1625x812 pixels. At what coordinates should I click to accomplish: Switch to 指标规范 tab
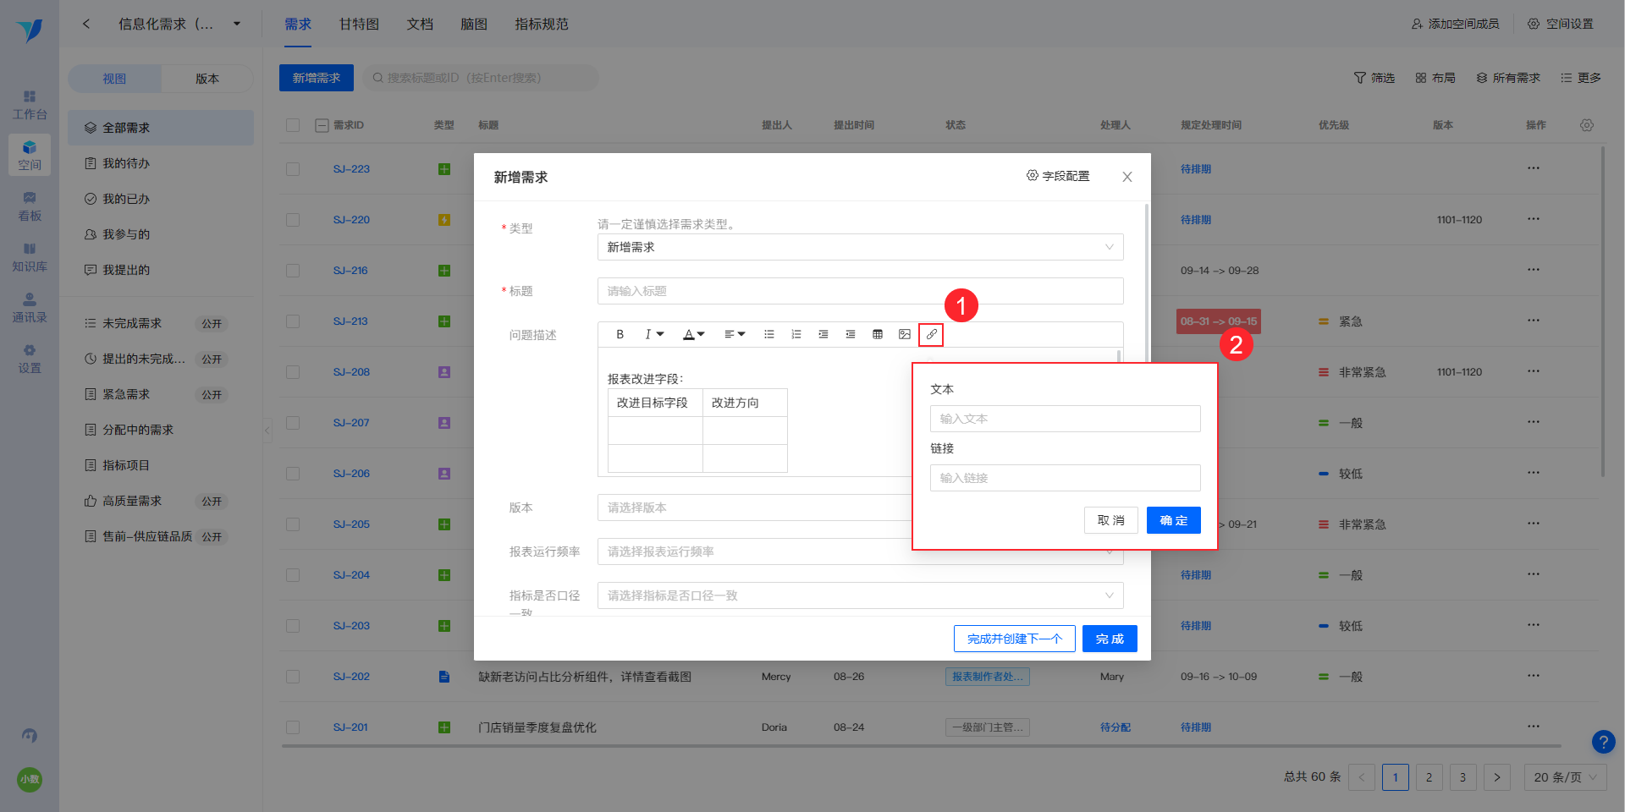(542, 24)
